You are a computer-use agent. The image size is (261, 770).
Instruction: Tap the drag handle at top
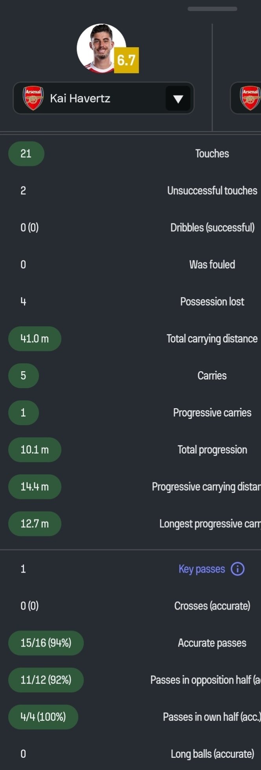tap(212, 9)
